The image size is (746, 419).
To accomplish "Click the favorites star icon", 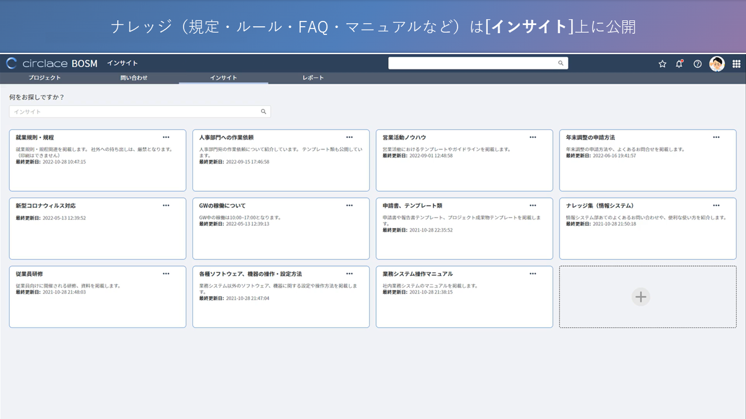I will 662,64.
